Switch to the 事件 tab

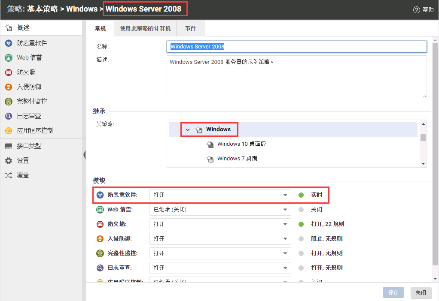(190, 28)
